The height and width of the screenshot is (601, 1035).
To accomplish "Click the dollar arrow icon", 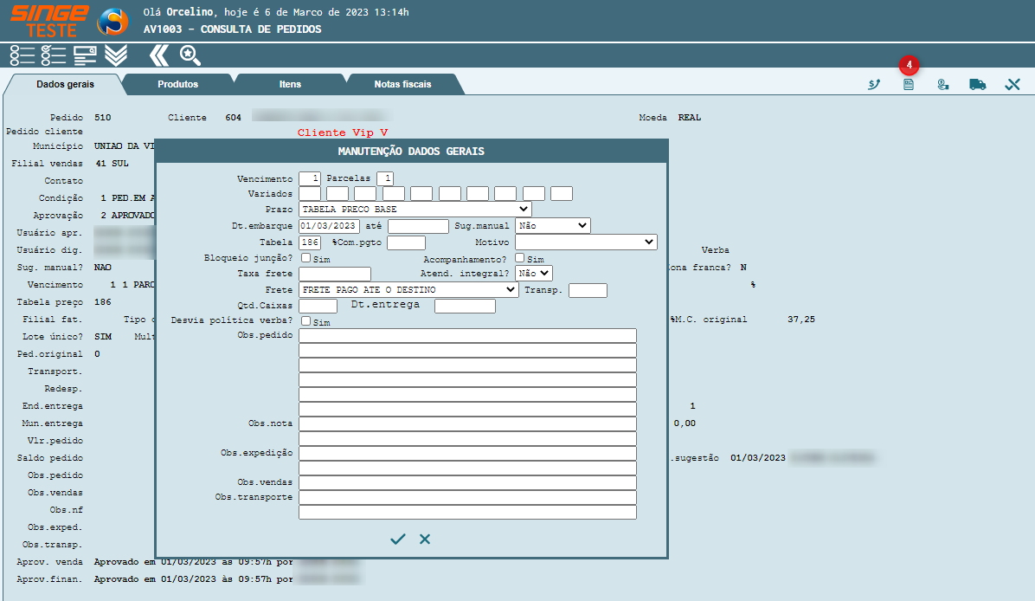I will pyautogui.click(x=874, y=85).
